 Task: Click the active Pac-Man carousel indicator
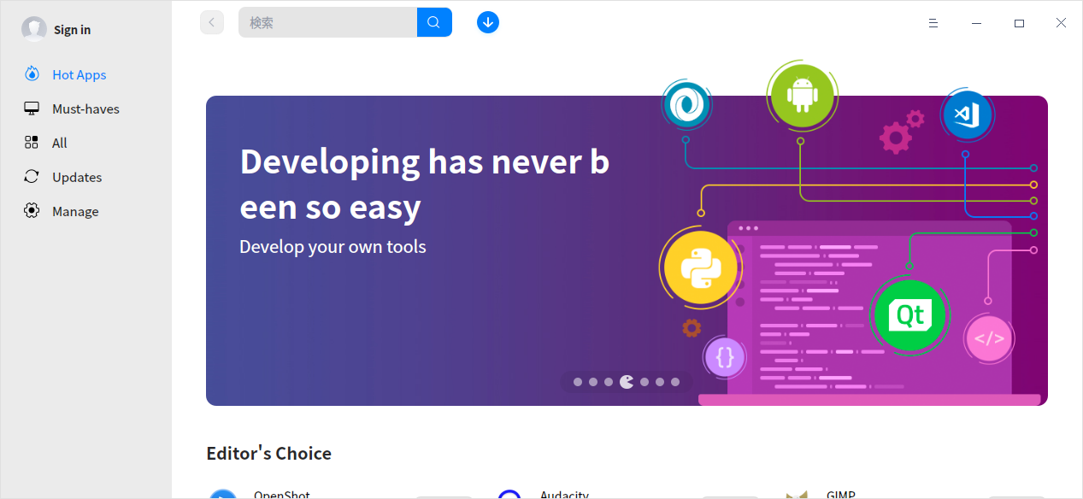point(627,382)
